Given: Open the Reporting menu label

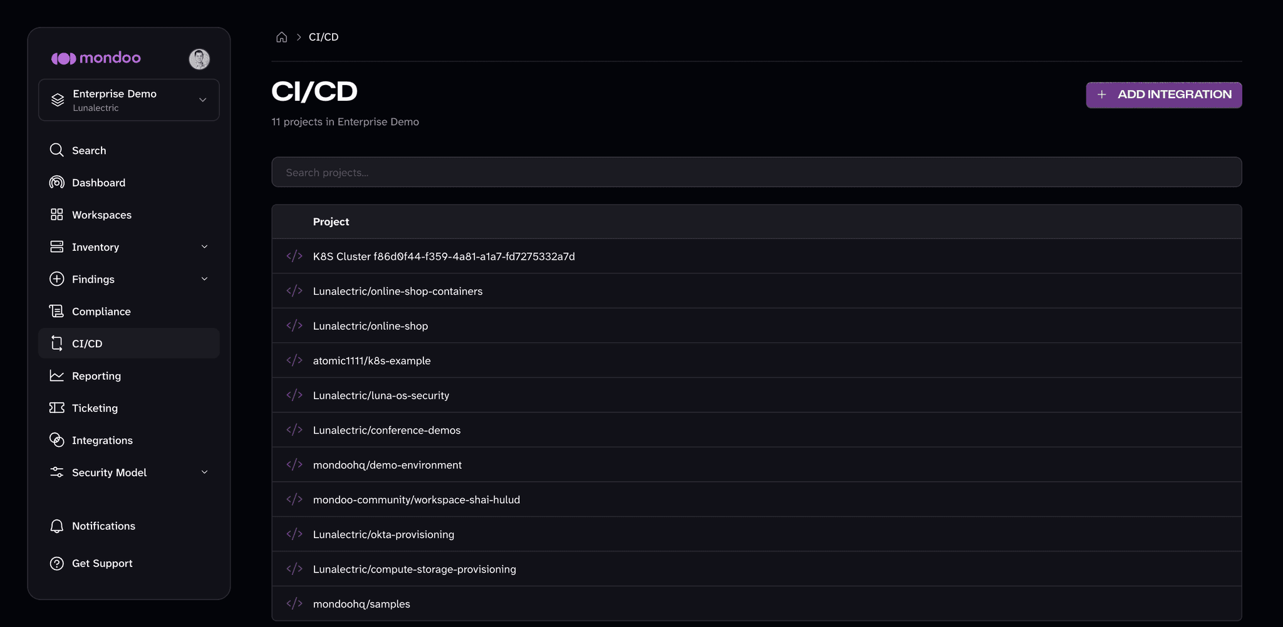Looking at the screenshot, I should (96, 375).
